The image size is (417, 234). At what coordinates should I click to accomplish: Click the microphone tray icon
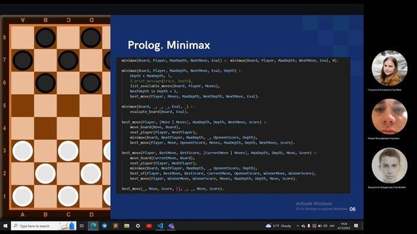pyautogui.click(x=308, y=226)
